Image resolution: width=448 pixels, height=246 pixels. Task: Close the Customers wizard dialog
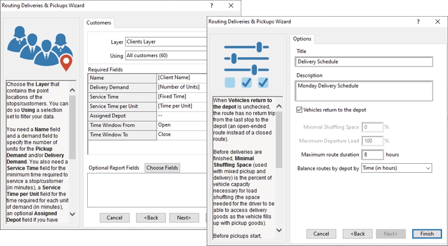point(232,5)
